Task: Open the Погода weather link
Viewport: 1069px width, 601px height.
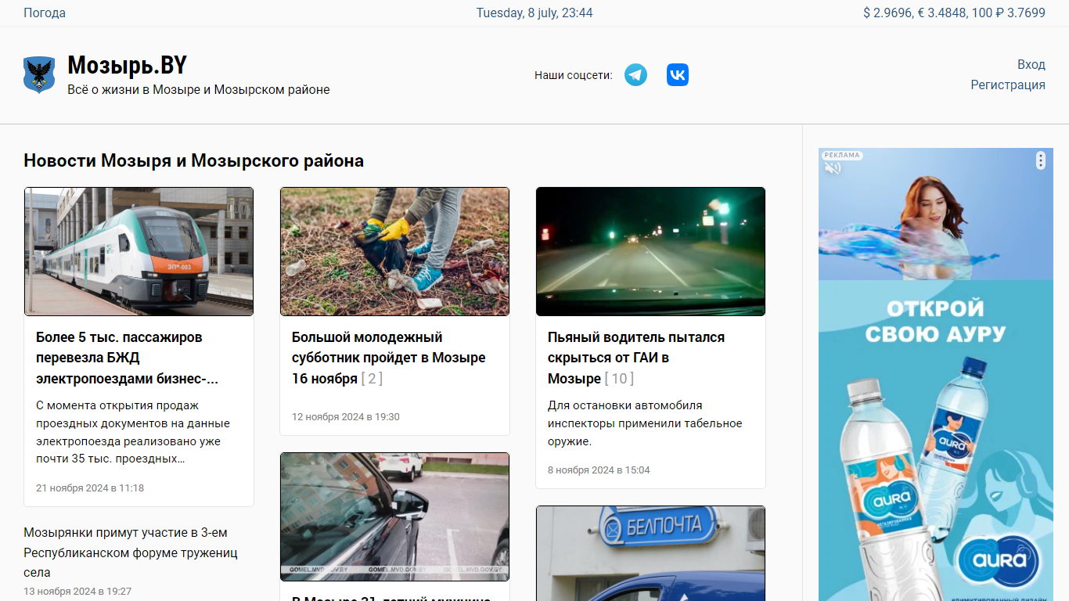Action: pyautogui.click(x=45, y=13)
